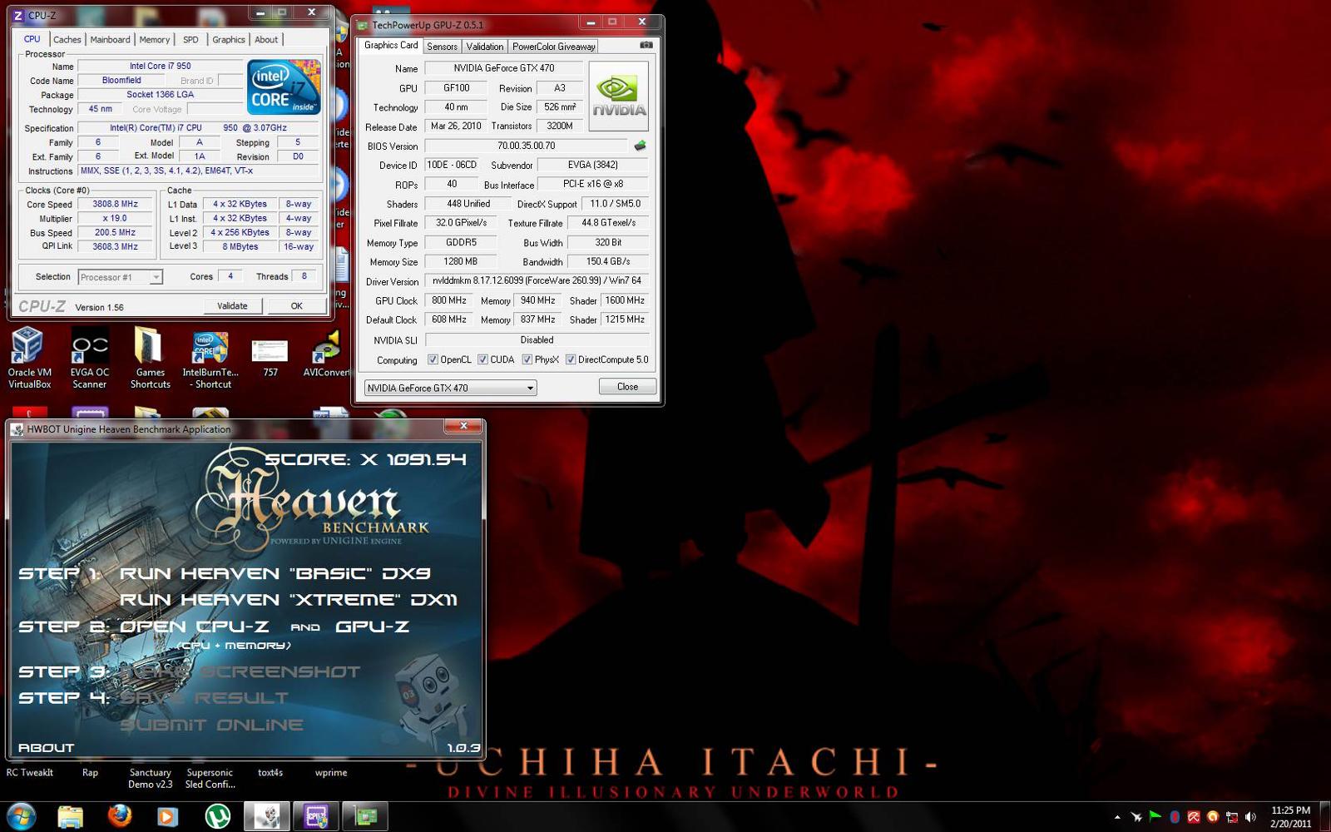Open the Sanctuary Demo v2.3 desktop item
1331x832 pixels.
[x=150, y=778]
